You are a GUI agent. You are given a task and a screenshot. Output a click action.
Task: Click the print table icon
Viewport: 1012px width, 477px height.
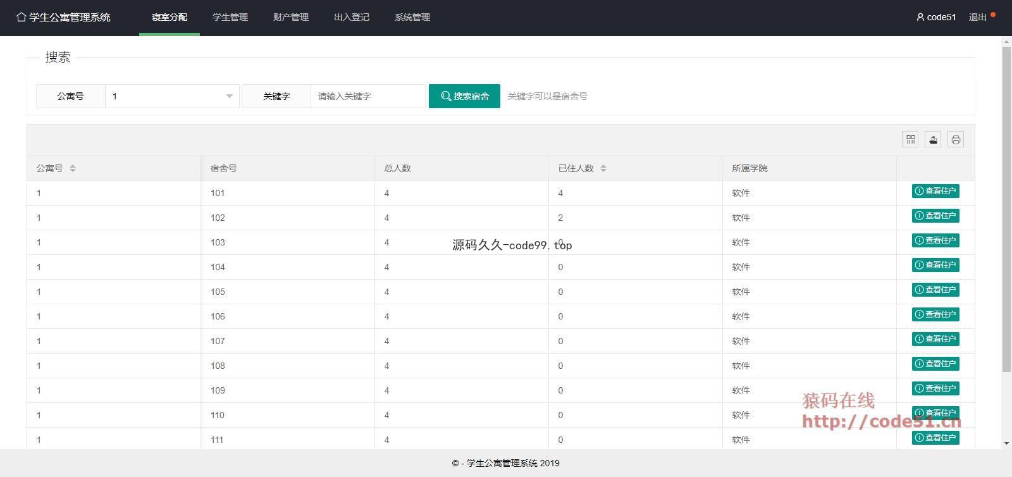[956, 139]
